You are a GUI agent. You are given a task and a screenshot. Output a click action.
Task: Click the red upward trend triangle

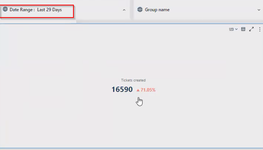click(x=138, y=90)
